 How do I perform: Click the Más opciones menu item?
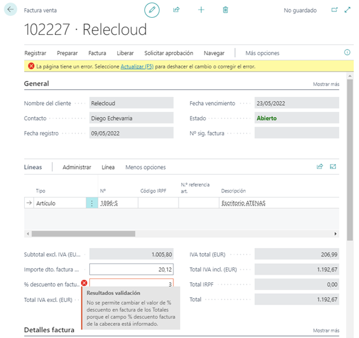(262, 53)
